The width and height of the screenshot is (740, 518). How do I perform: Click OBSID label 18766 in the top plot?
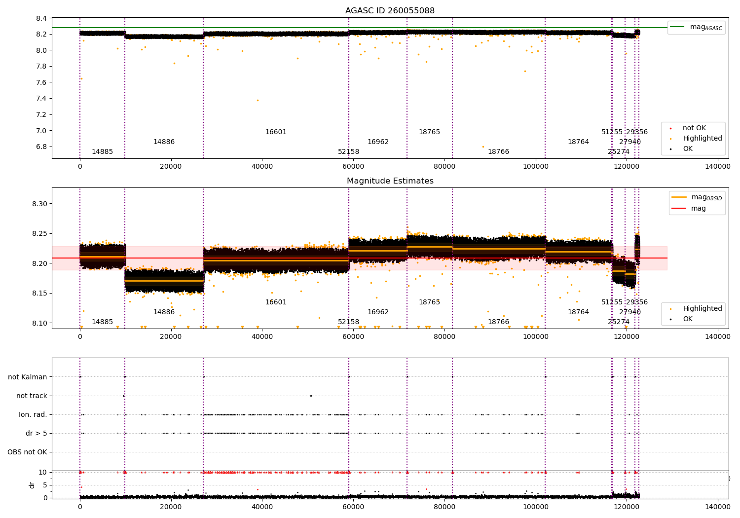click(x=498, y=152)
